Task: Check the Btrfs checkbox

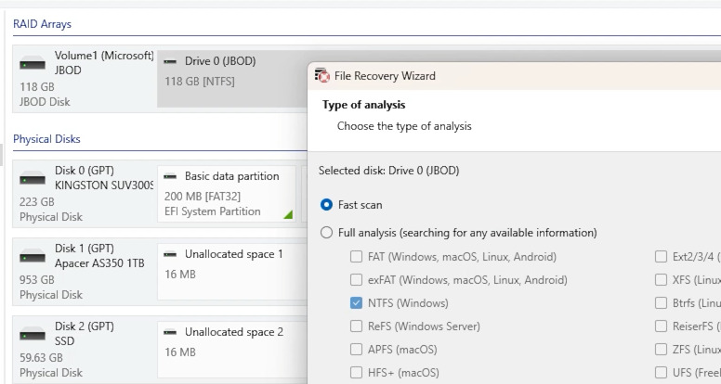Action: 661,302
